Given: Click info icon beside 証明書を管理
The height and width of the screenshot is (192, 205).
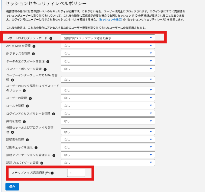Looking at the screenshot, I should coord(27,140).
